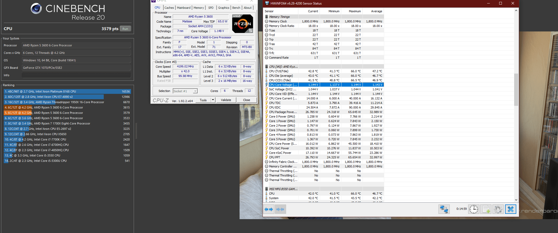Select the orange ranking row scoring 3579
Image resolution: width=558 pixels, height=233 pixels.
click(67, 113)
